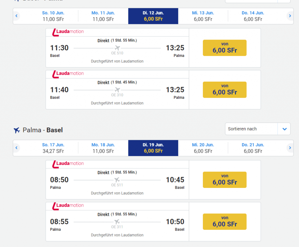Show later return dates with right arrow
The height and width of the screenshot is (247, 299).
coord(290,148)
